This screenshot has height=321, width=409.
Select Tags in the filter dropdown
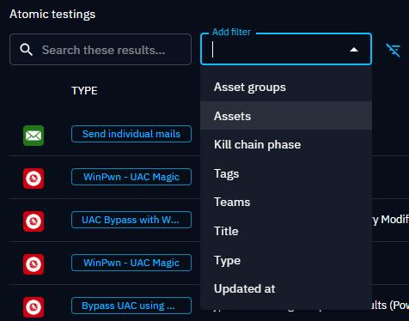[x=286, y=173]
